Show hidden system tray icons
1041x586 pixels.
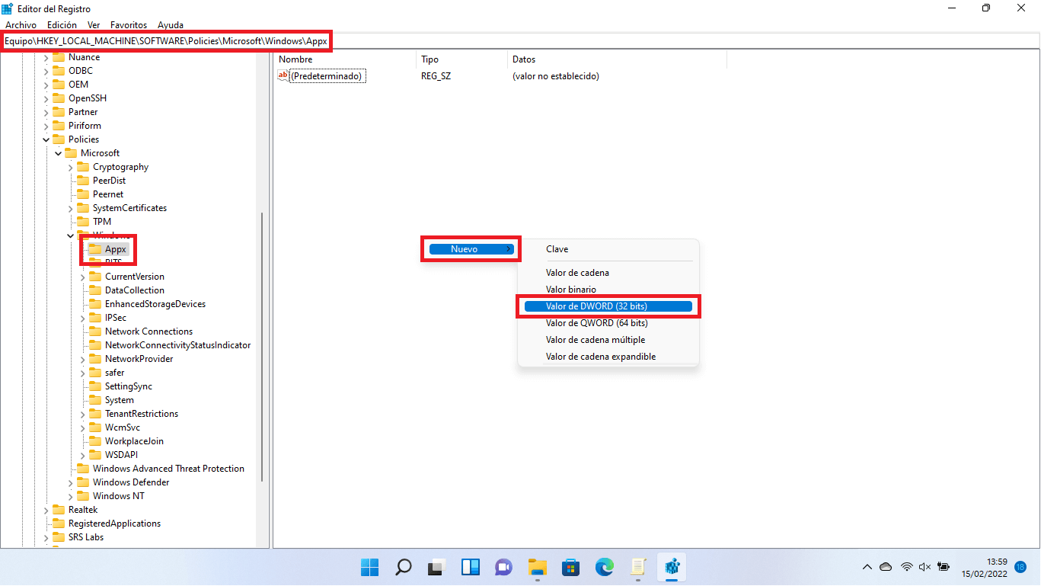point(867,567)
